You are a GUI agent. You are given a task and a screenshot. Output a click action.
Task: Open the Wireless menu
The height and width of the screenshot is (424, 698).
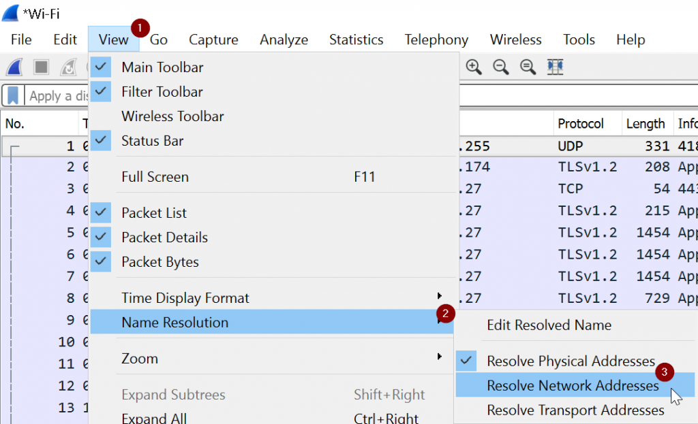[x=515, y=39]
